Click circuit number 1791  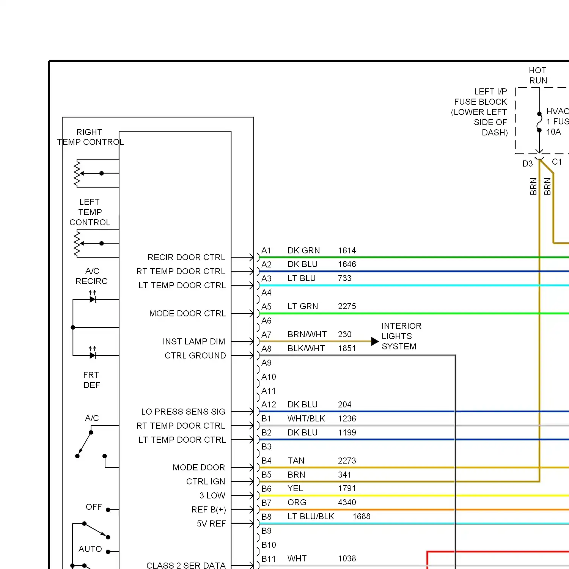347,488
